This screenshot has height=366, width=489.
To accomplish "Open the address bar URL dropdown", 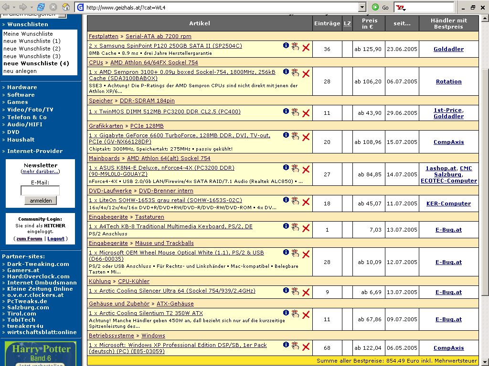I will (x=362, y=7).
